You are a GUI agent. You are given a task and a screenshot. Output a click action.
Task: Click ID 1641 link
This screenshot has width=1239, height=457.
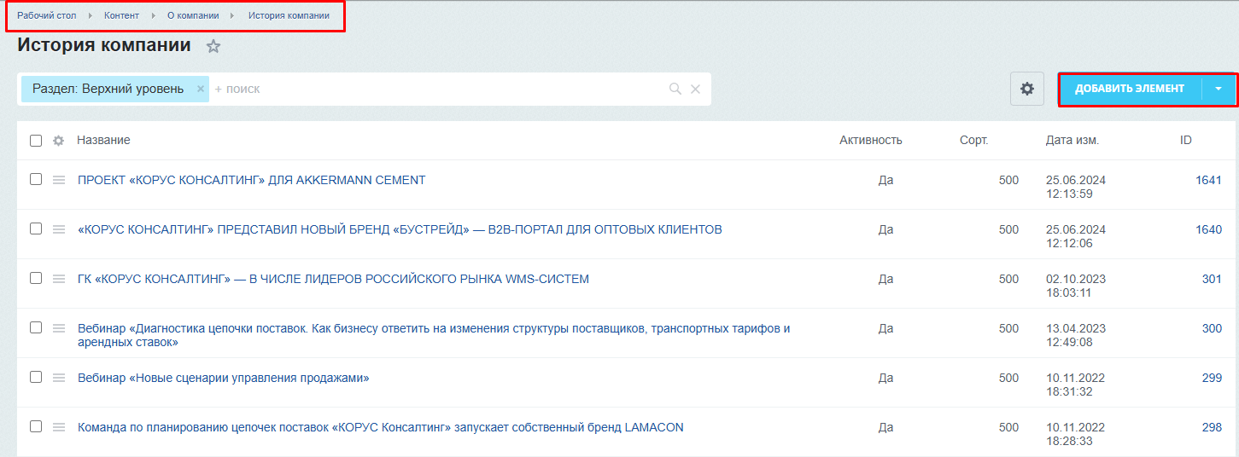click(x=1208, y=180)
